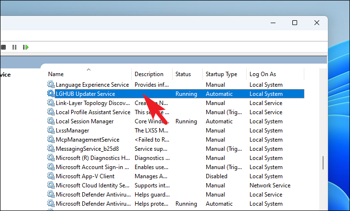Select the Language Experience Service row name
The height and width of the screenshot is (211, 350).
[92, 85]
